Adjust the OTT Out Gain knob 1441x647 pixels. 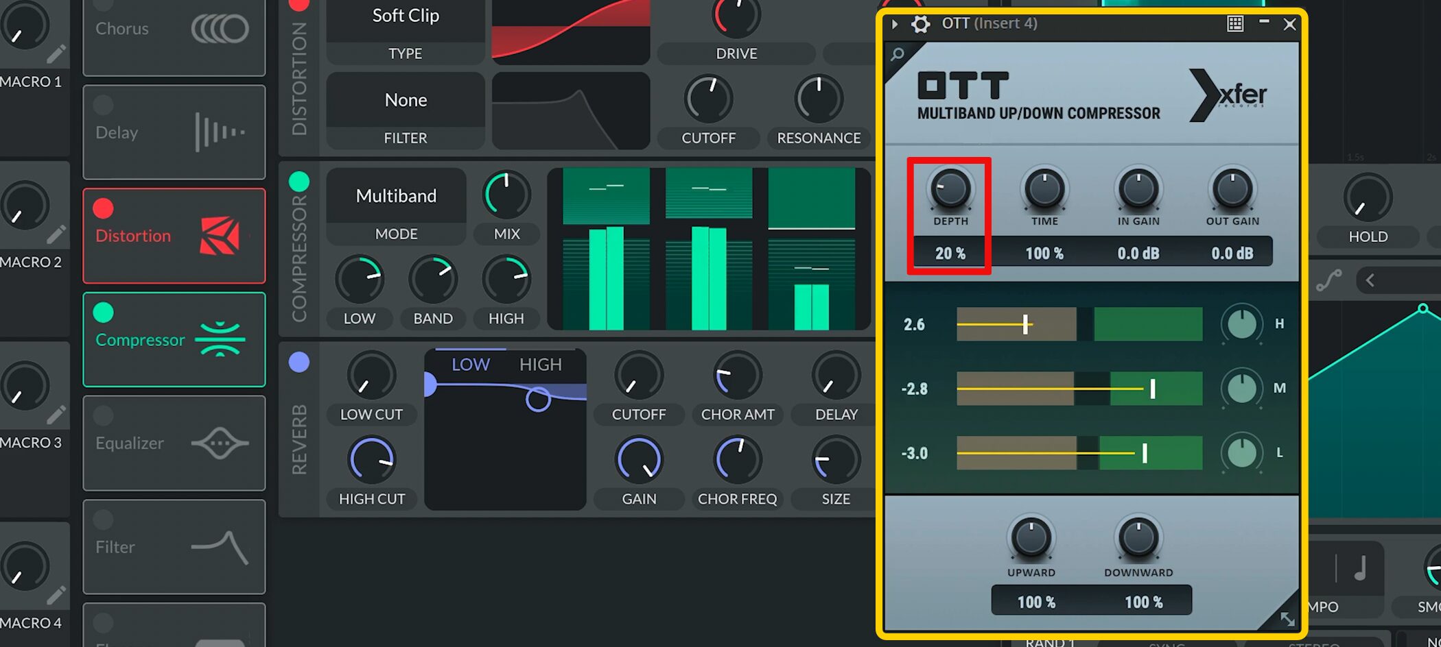click(x=1232, y=188)
